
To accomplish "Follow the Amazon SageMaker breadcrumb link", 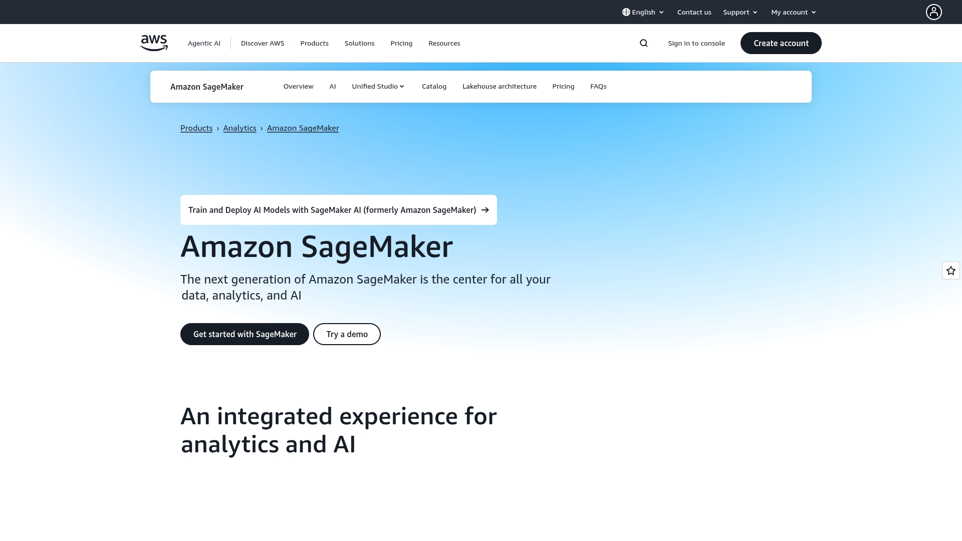I will pos(303,128).
